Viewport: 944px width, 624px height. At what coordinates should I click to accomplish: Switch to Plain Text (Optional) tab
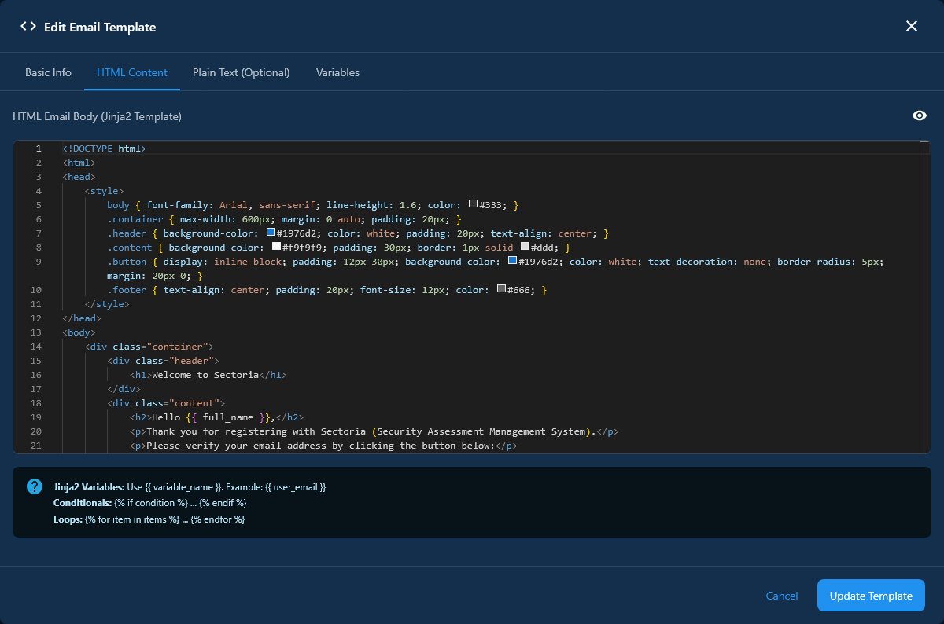242,72
